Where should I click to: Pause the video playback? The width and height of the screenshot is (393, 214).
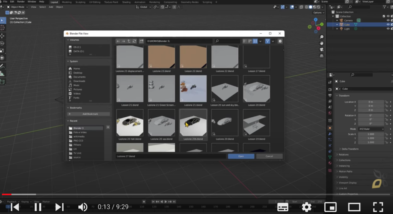(38, 207)
